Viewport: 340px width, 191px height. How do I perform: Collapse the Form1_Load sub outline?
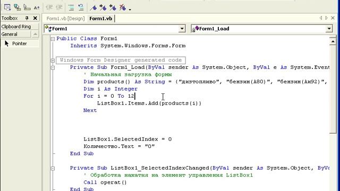[53, 67]
